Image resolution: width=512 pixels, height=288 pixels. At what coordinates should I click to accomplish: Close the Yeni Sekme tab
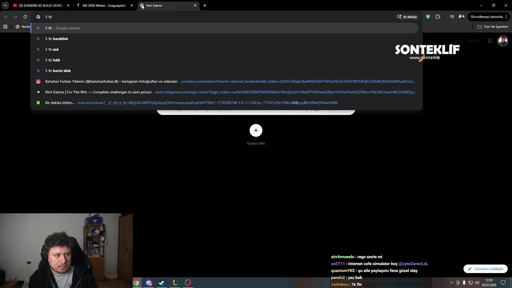point(195,6)
